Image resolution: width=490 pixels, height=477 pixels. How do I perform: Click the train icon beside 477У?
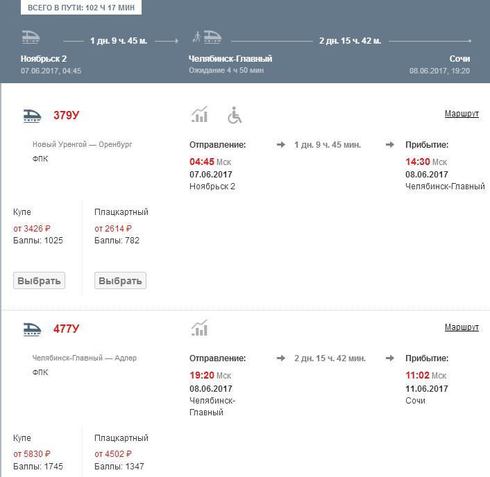coord(32,329)
